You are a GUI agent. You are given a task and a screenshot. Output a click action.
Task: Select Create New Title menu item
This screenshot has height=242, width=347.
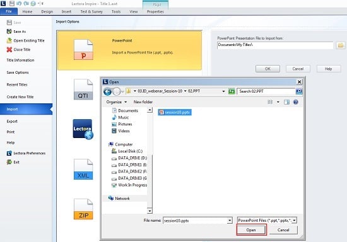pyautogui.click(x=20, y=97)
